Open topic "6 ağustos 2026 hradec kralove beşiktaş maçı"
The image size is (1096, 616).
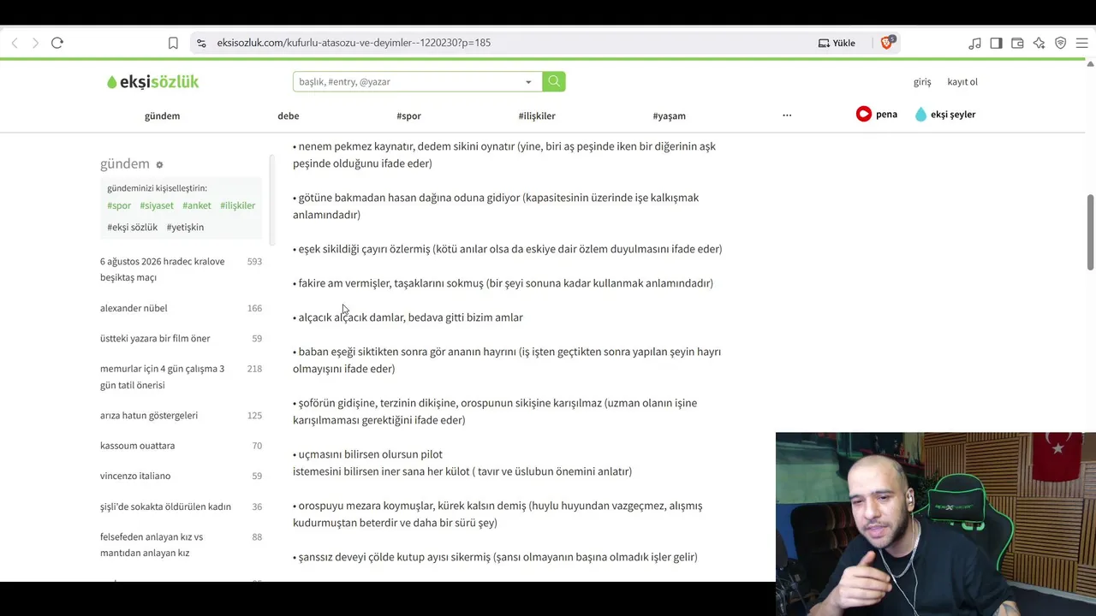pyautogui.click(x=163, y=269)
